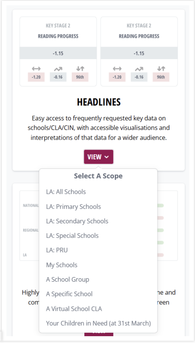Click horizontal arrows icon in left Reading Progress card
Image resolution: width=195 pixels, height=343 pixels.
click(36, 69)
